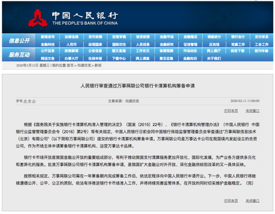The height and width of the screenshot is (214, 275).
Task: Go to 办事大厅 page
Action: pyautogui.click(x=71, y=58)
